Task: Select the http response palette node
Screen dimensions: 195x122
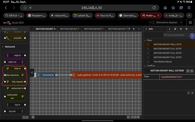Action: pyautogui.click(x=15, y=75)
